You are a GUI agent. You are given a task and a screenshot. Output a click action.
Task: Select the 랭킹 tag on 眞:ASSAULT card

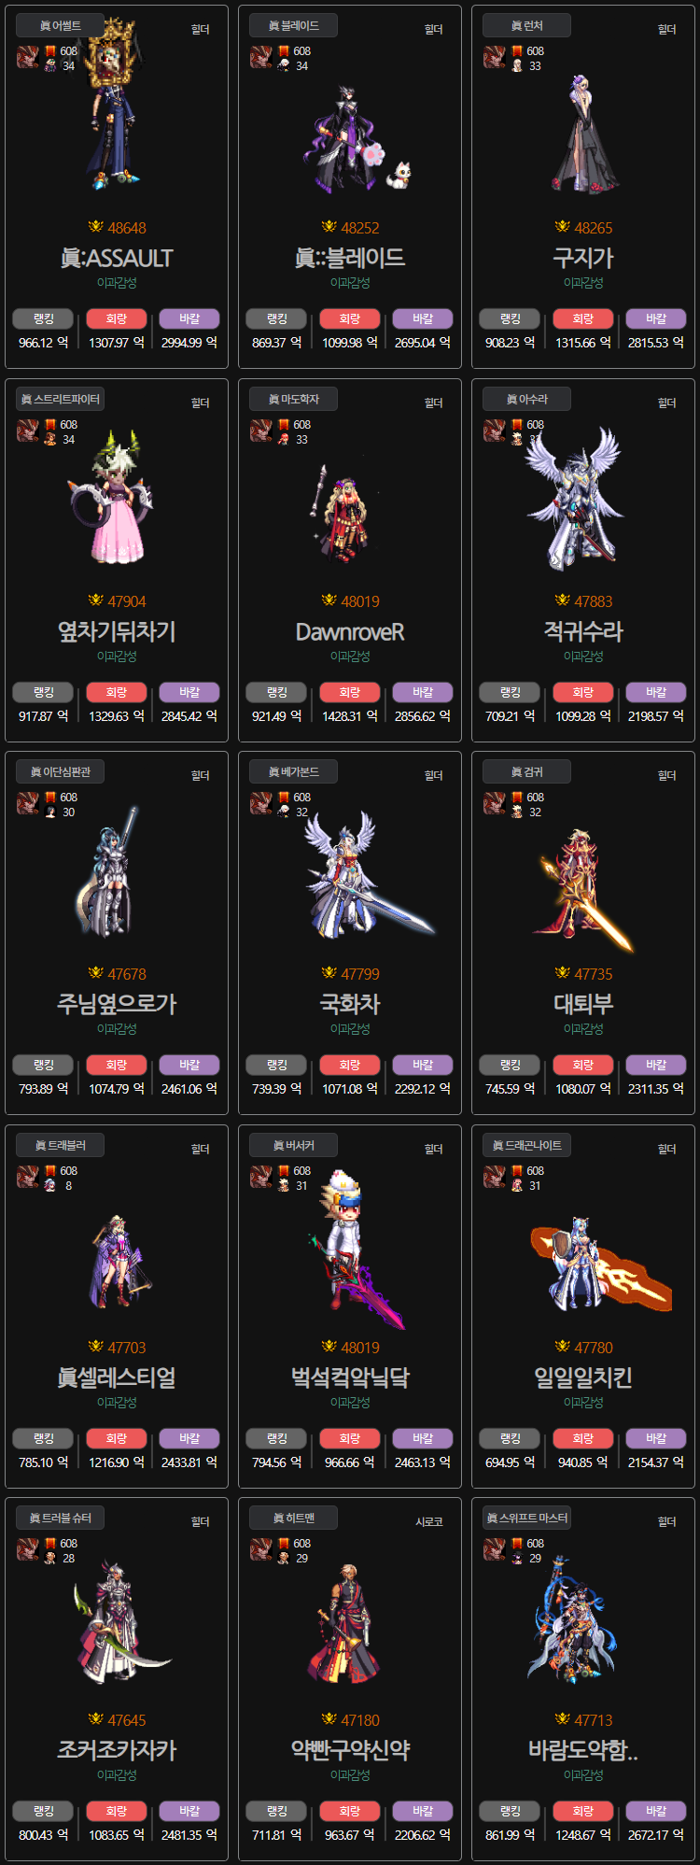click(44, 318)
